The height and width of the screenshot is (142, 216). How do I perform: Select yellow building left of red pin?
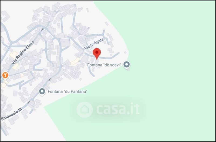pos(75,61)
